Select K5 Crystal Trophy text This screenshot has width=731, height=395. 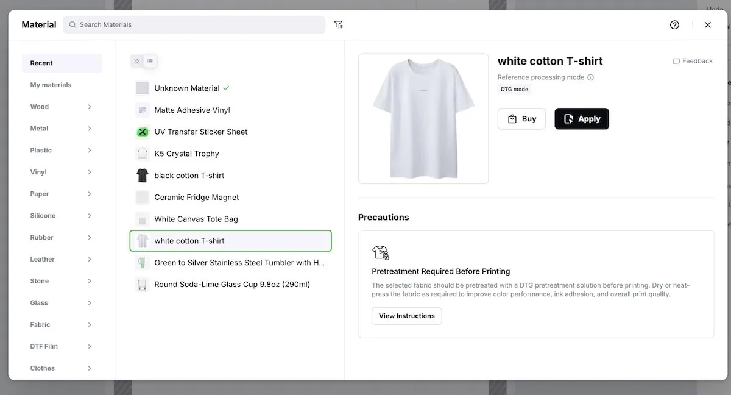(x=186, y=154)
